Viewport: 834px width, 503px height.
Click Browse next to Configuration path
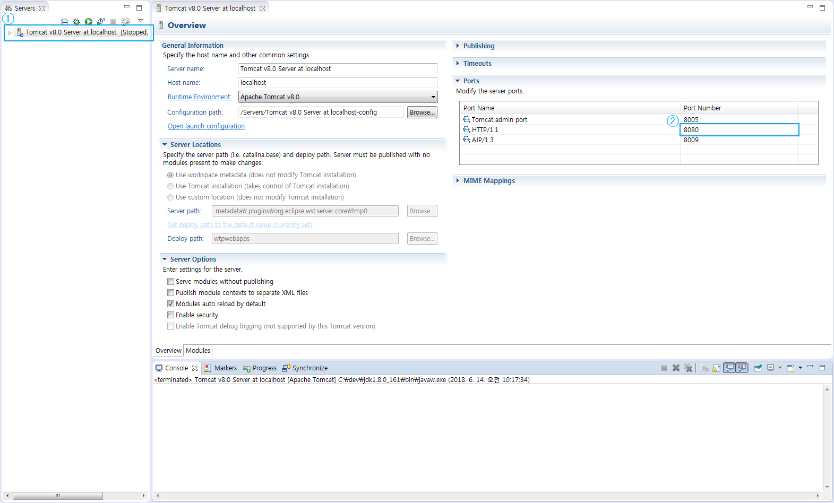point(422,112)
